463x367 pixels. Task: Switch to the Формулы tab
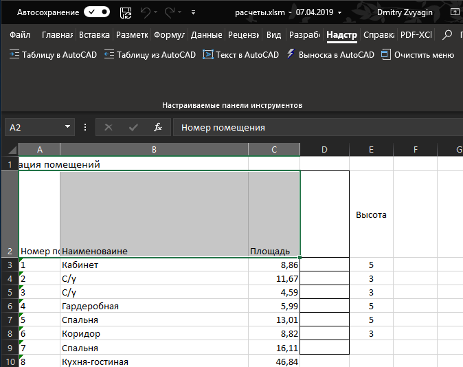point(169,35)
